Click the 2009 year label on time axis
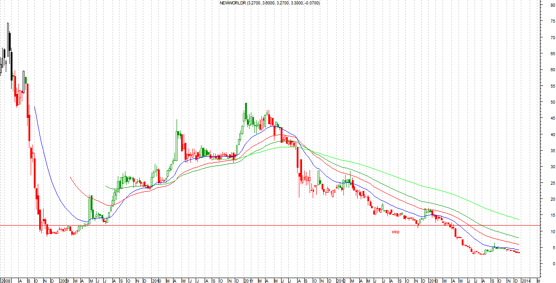Image resolution: width=556 pixels, height=283 pixels. pyautogui.click(x=64, y=281)
